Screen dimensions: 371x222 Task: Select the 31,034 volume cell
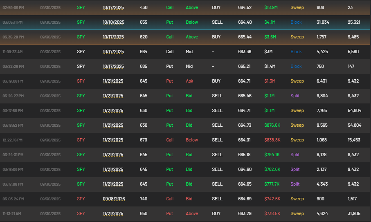(x=323, y=22)
